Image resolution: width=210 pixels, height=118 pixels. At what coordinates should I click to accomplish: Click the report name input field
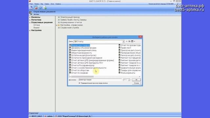click(100, 80)
